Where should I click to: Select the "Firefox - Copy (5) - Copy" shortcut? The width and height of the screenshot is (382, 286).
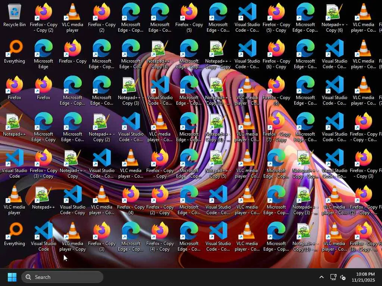[x=276, y=18]
